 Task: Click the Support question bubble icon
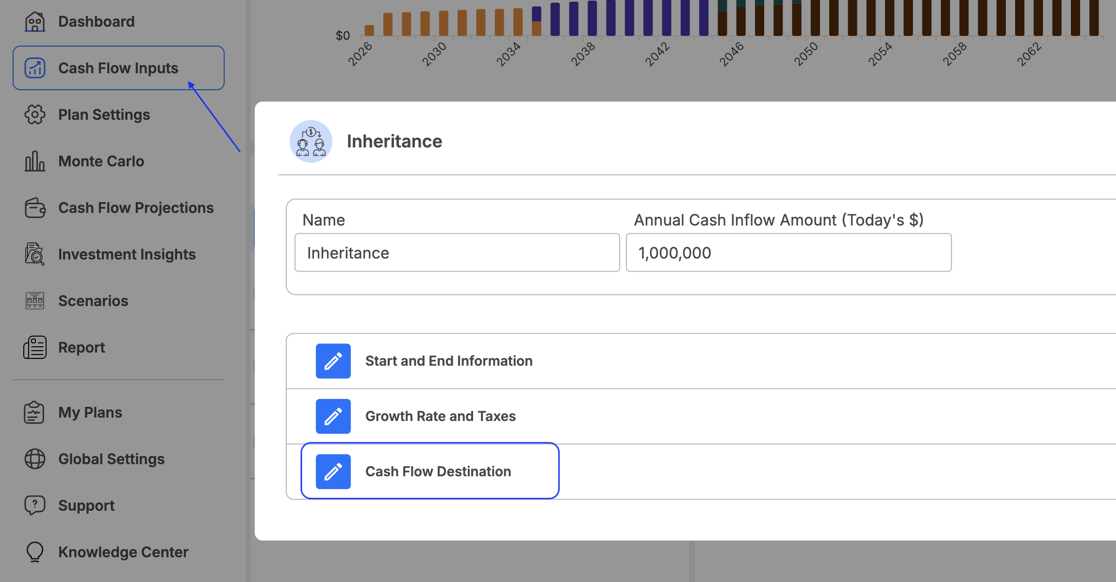(35, 505)
